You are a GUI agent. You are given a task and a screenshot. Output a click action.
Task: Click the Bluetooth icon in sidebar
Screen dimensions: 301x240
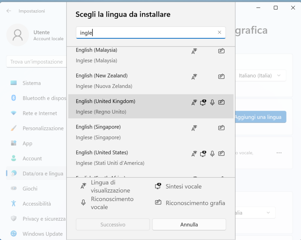pos(14,98)
